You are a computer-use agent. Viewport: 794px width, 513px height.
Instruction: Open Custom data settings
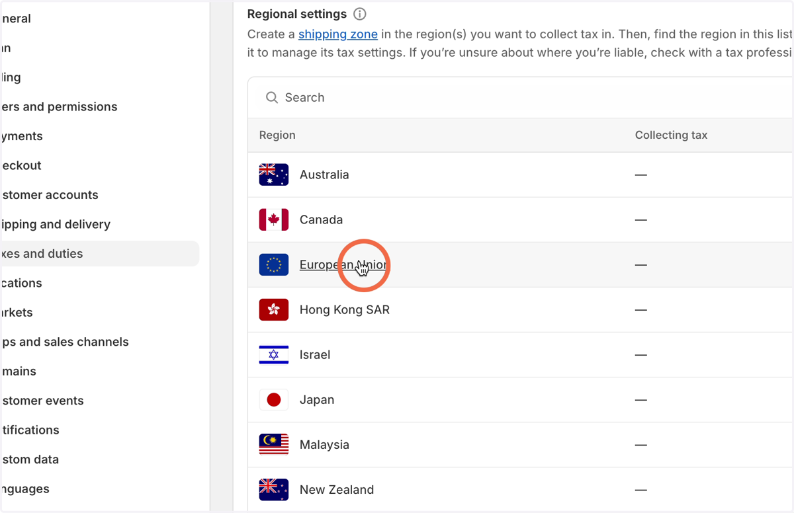29,459
